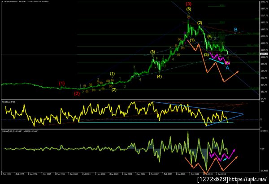
Task: Click the 1 Jun 2010 date label
Action: click(181, 174)
